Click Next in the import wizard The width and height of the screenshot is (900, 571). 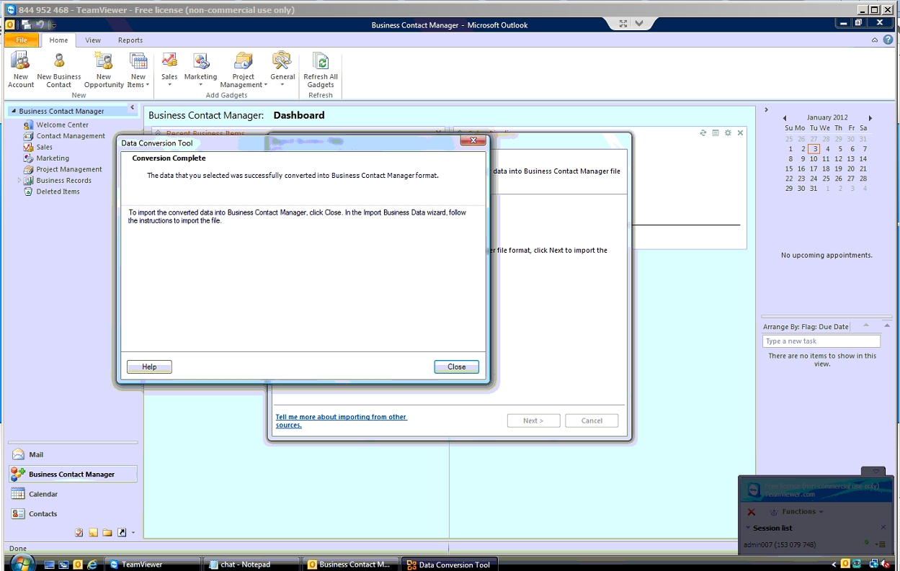click(x=533, y=421)
